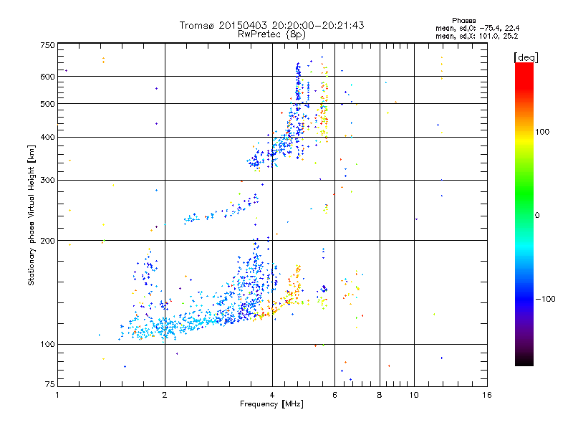Click the x-axis tick label '8'
Image resolution: width=573 pixels, height=430 pixels.
point(380,395)
